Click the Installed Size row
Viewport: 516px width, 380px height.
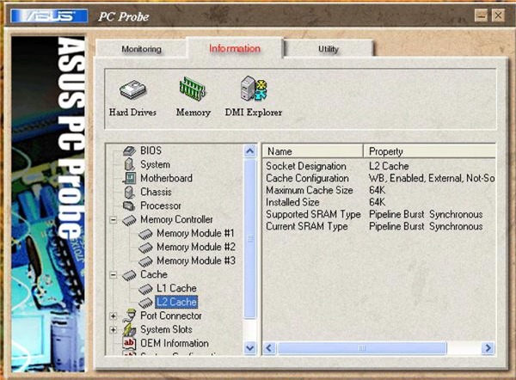pyautogui.click(x=379, y=202)
